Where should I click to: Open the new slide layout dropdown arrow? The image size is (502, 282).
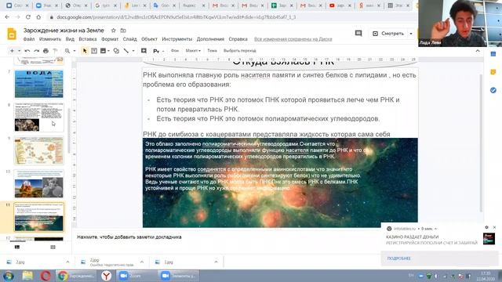tap(19, 51)
